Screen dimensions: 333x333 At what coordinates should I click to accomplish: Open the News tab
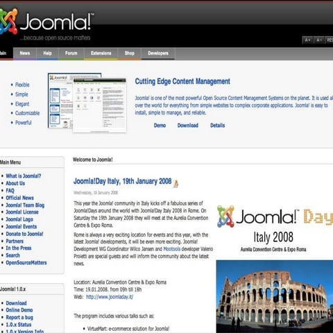click(x=25, y=53)
